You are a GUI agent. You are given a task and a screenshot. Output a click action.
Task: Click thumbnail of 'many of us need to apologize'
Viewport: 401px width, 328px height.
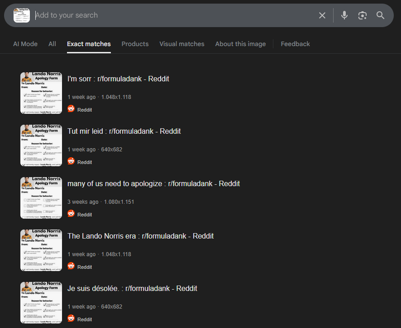41,198
